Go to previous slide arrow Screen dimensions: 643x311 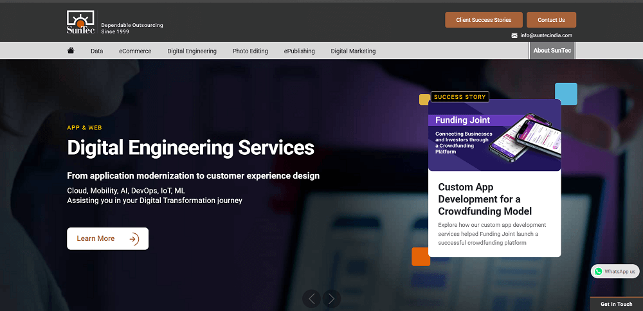coord(312,298)
